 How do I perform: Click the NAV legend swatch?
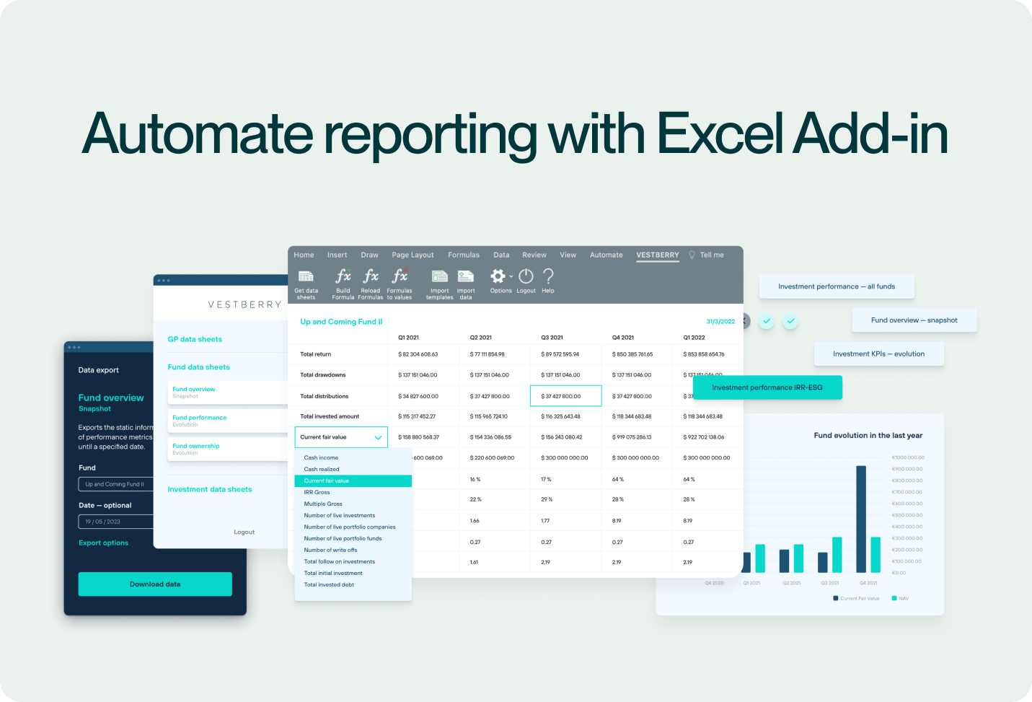pyautogui.click(x=894, y=598)
